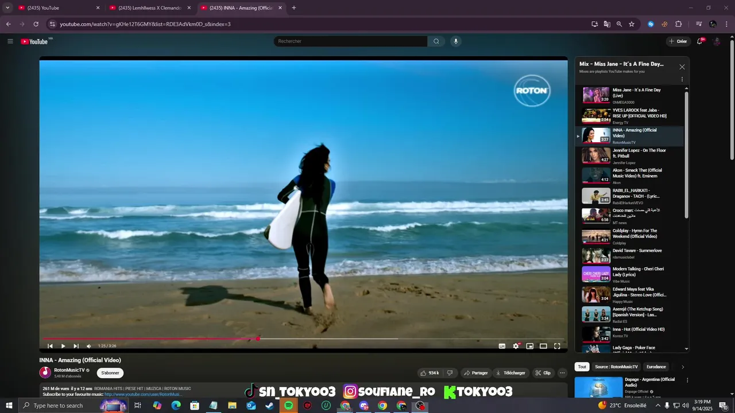Image resolution: width=735 pixels, height=413 pixels.
Task: Open YouTube notifications bell
Action: 700,41
